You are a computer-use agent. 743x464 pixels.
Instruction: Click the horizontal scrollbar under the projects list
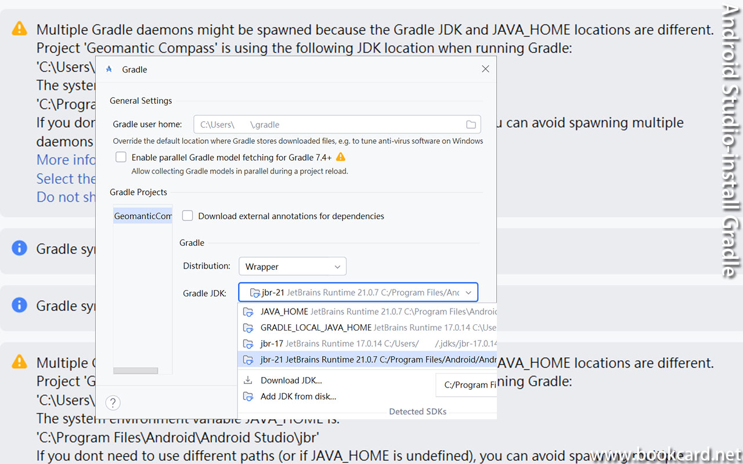[136, 371]
